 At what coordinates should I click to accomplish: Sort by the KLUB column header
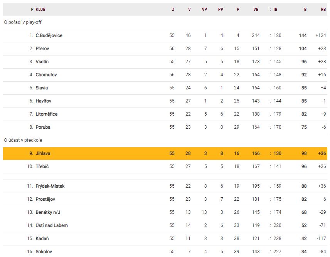coord(40,9)
